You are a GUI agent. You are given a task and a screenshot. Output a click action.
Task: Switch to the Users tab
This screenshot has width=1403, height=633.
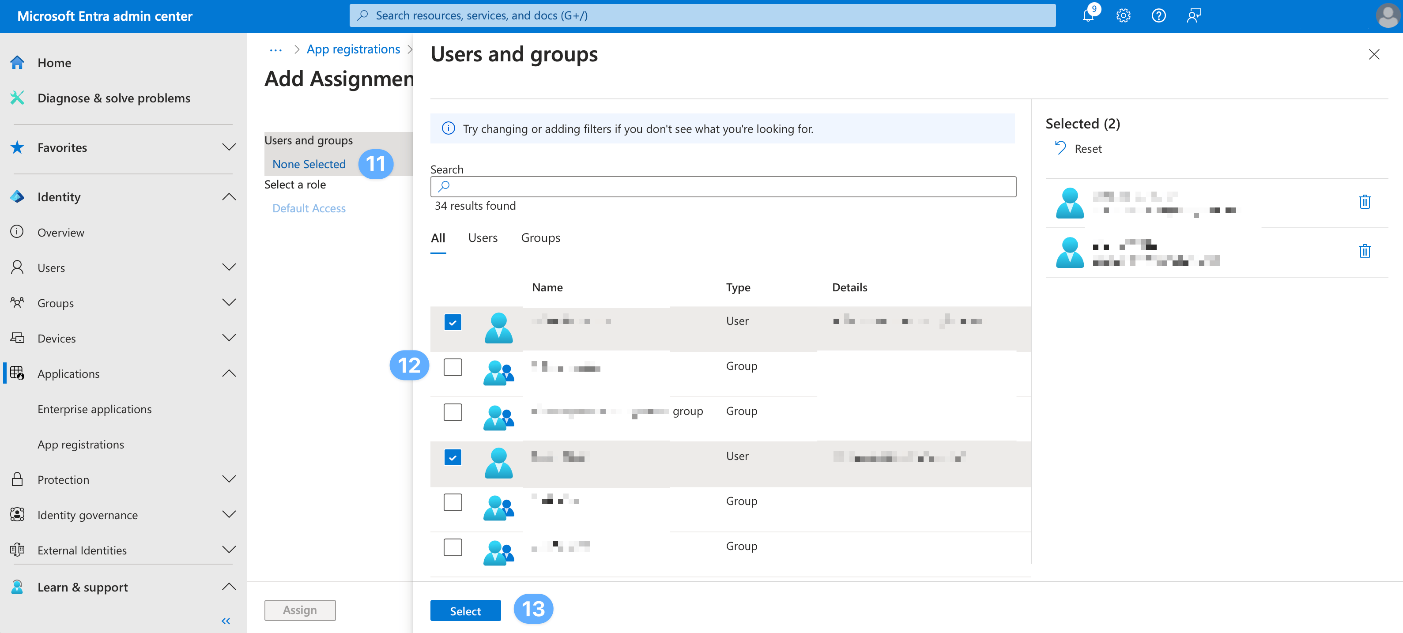tap(483, 238)
